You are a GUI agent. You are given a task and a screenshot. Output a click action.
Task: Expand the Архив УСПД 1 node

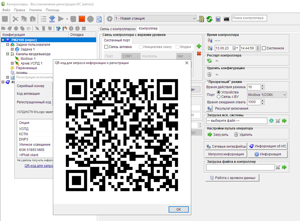(12, 63)
